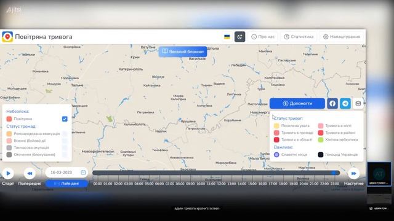
Task: Go to previous with Попереднє button
Action: tap(30, 173)
